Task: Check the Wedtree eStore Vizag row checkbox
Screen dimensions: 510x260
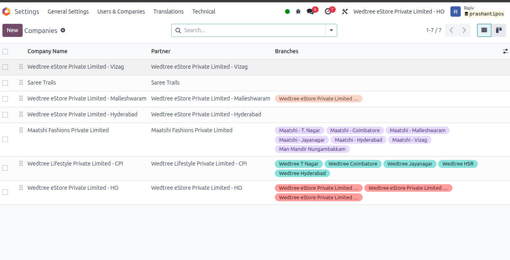Action: pos(5,67)
